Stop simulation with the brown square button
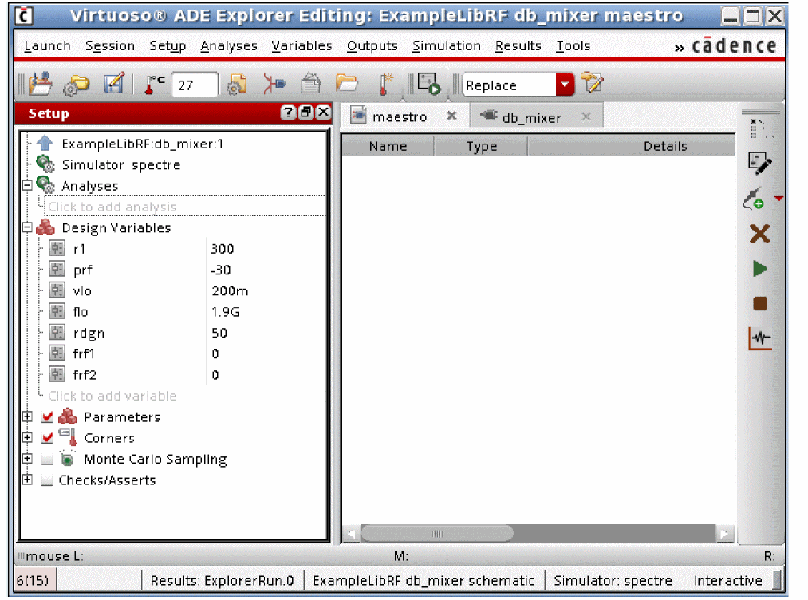808x600 pixels. (x=760, y=304)
